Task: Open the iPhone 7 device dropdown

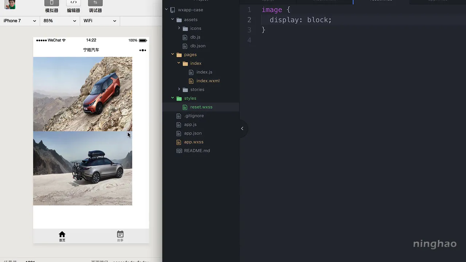Action: point(20,21)
